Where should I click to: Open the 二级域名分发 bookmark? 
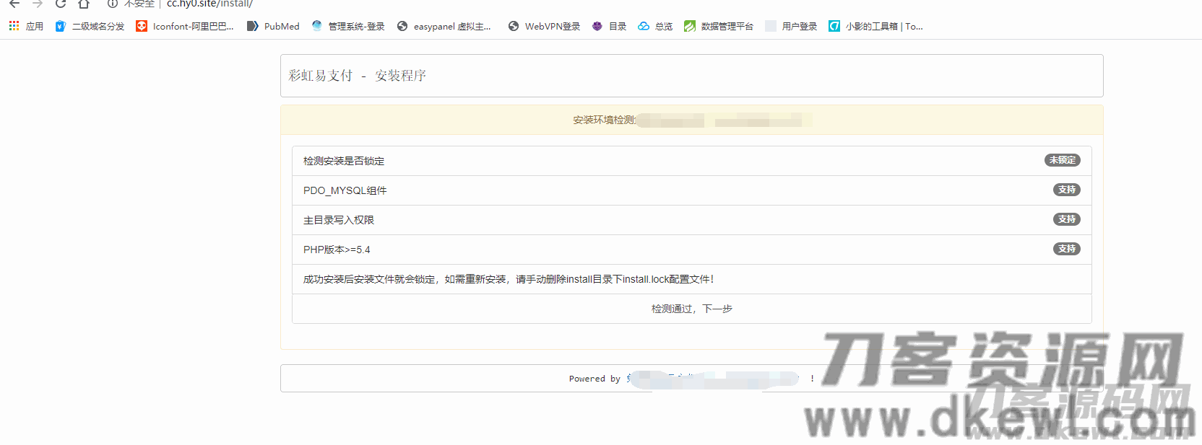point(90,27)
